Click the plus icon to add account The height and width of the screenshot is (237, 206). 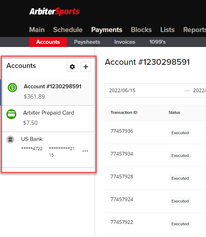click(86, 67)
